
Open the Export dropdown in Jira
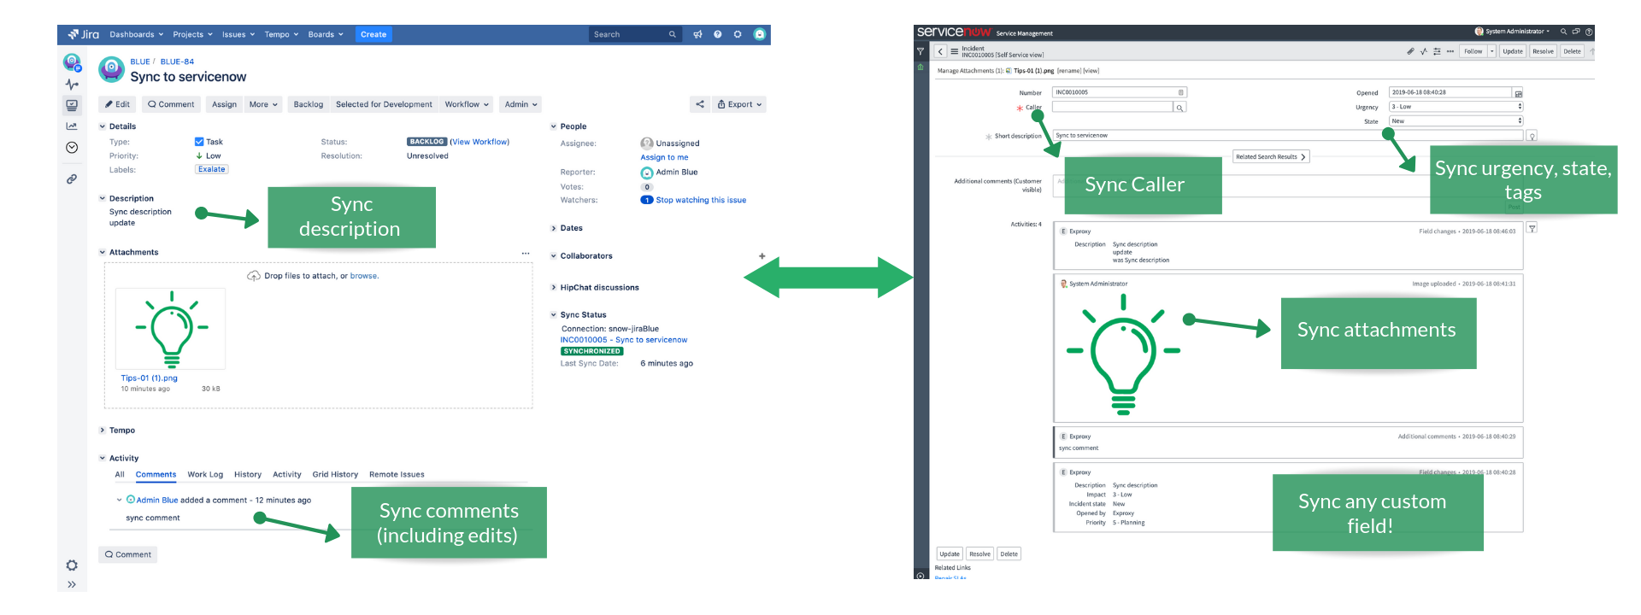point(739,104)
